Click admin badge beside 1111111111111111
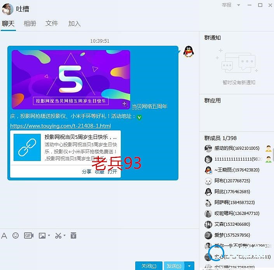Viewport: 274px width, 270px height. (269, 159)
